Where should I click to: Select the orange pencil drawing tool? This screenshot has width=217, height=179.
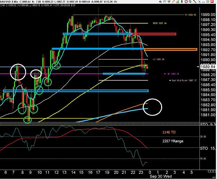pyautogui.click(x=173, y=1)
